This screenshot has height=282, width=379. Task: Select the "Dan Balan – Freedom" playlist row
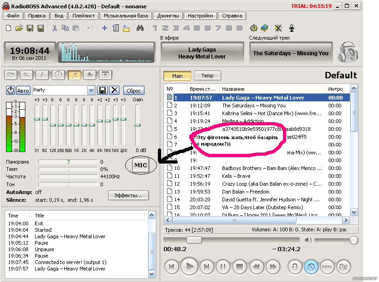(258, 192)
